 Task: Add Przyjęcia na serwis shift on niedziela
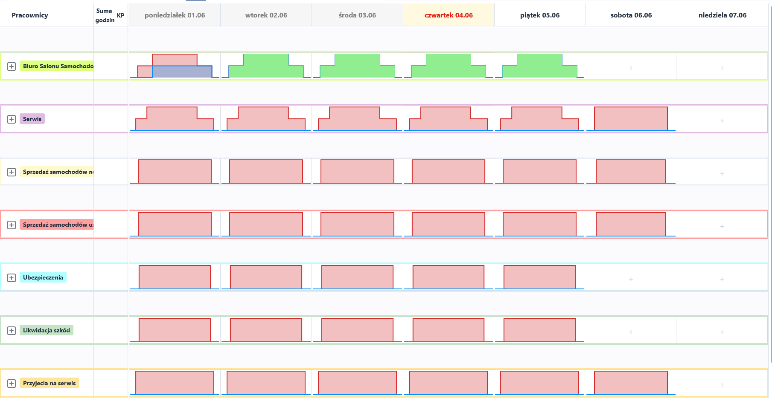[x=722, y=385]
